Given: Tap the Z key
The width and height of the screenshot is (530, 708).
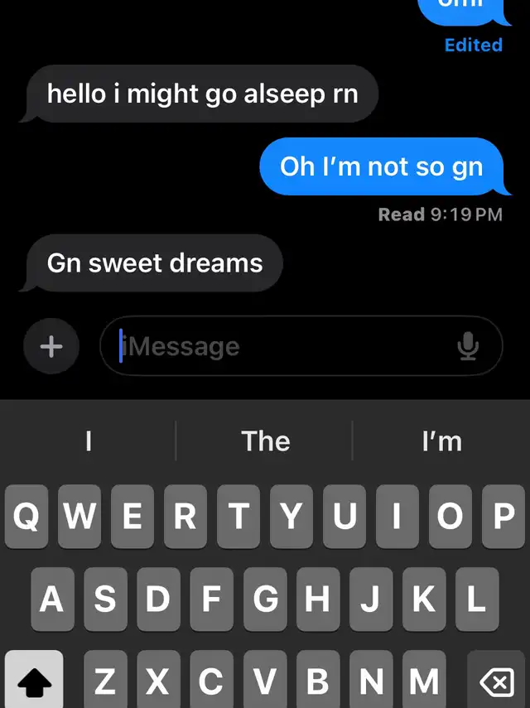Looking at the screenshot, I should [106, 682].
